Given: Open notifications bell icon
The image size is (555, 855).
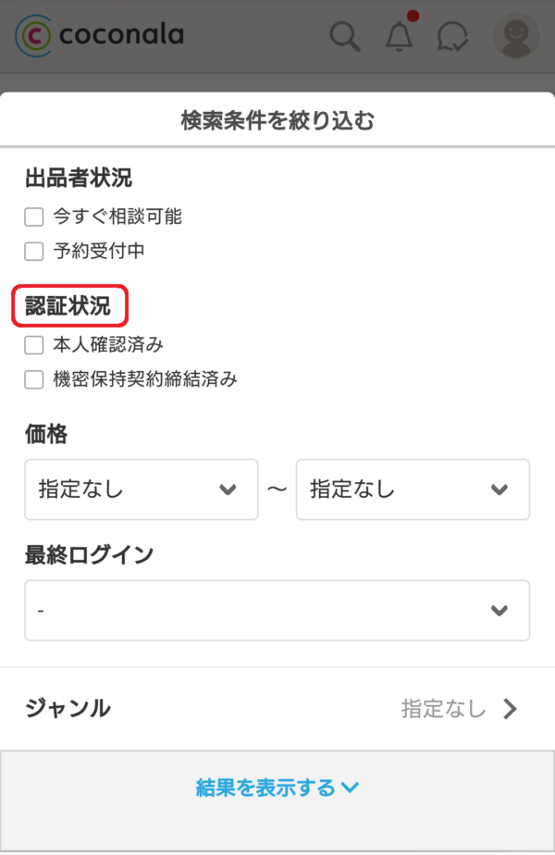Looking at the screenshot, I should 400,36.
